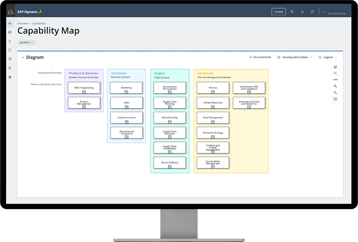This screenshot has height=242, width=358.
Task: Click the 100% zoom level indicator
Action: point(335,80)
